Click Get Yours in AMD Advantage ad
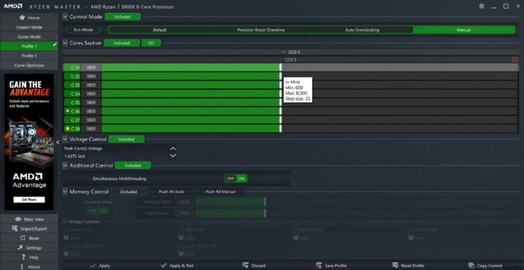The image size is (524, 270). 29,199
